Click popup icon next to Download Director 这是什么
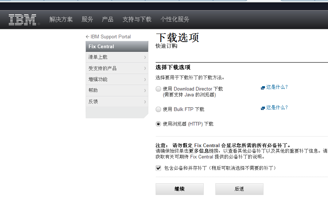Image resolution: width=328 pixels, height=203 pixels. (x=263, y=88)
